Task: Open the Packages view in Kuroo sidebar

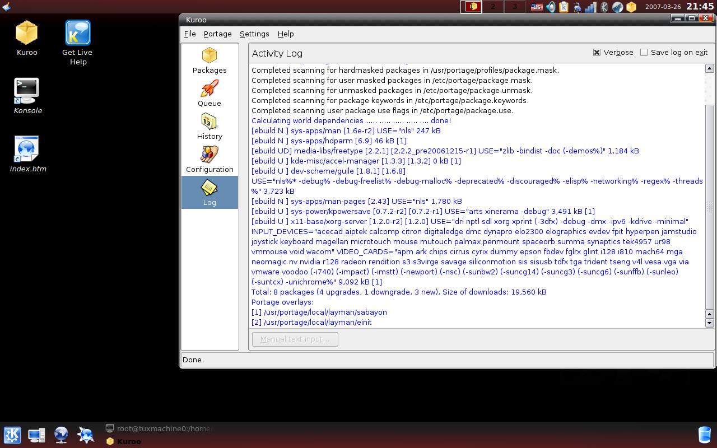Action: coord(209,60)
